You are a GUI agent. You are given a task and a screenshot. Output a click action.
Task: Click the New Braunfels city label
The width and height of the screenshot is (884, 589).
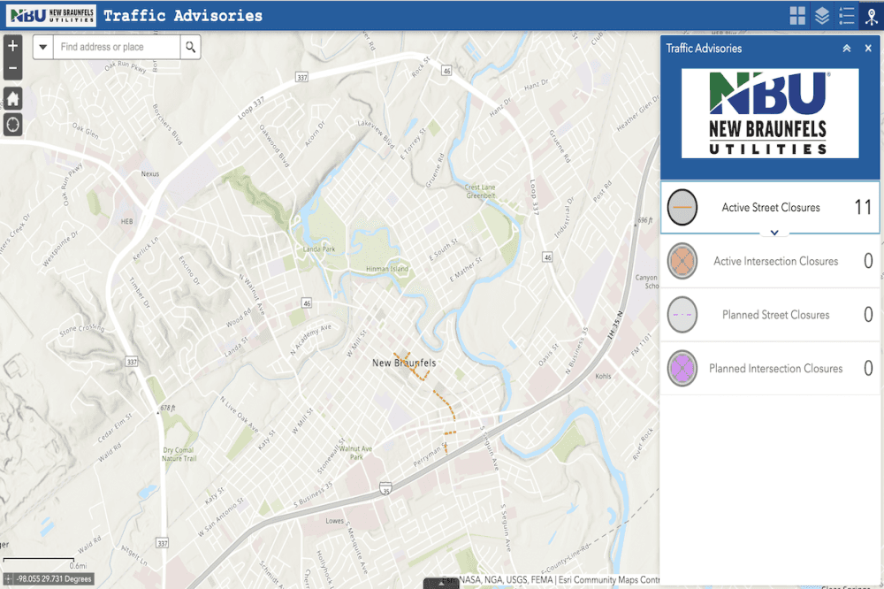tap(404, 363)
